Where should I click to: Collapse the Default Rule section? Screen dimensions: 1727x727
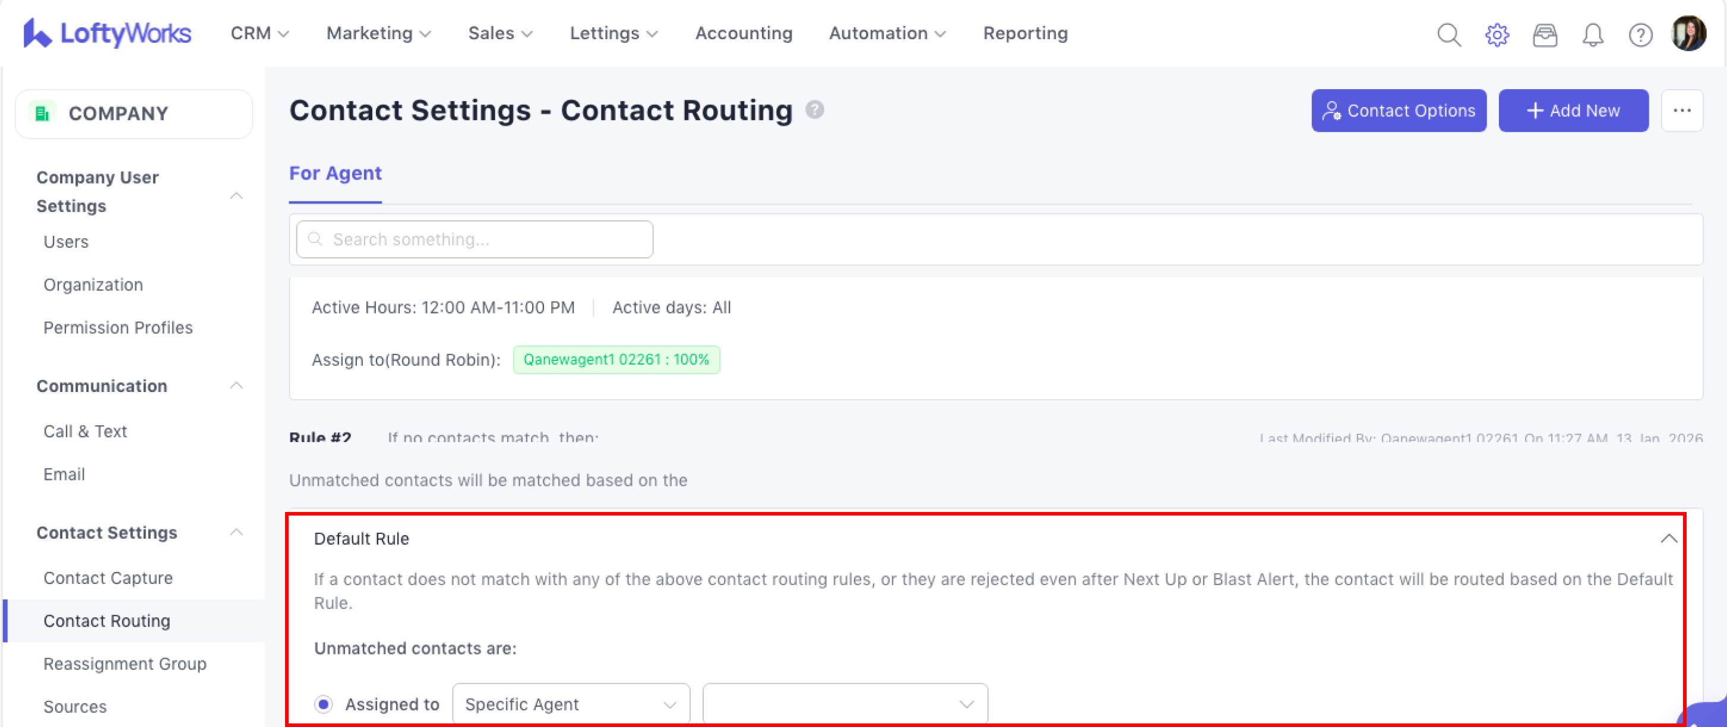[x=1668, y=539]
